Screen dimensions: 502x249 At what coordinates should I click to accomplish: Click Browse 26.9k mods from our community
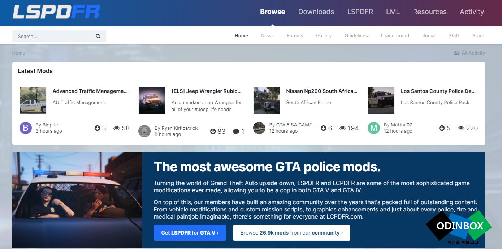[x=291, y=233]
